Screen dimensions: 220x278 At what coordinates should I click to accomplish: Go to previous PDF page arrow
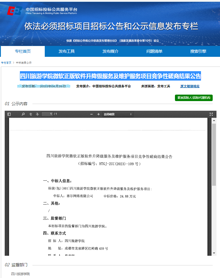(31, 114)
